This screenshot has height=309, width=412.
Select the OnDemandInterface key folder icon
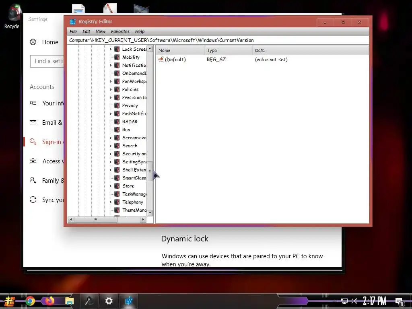pyautogui.click(x=117, y=73)
